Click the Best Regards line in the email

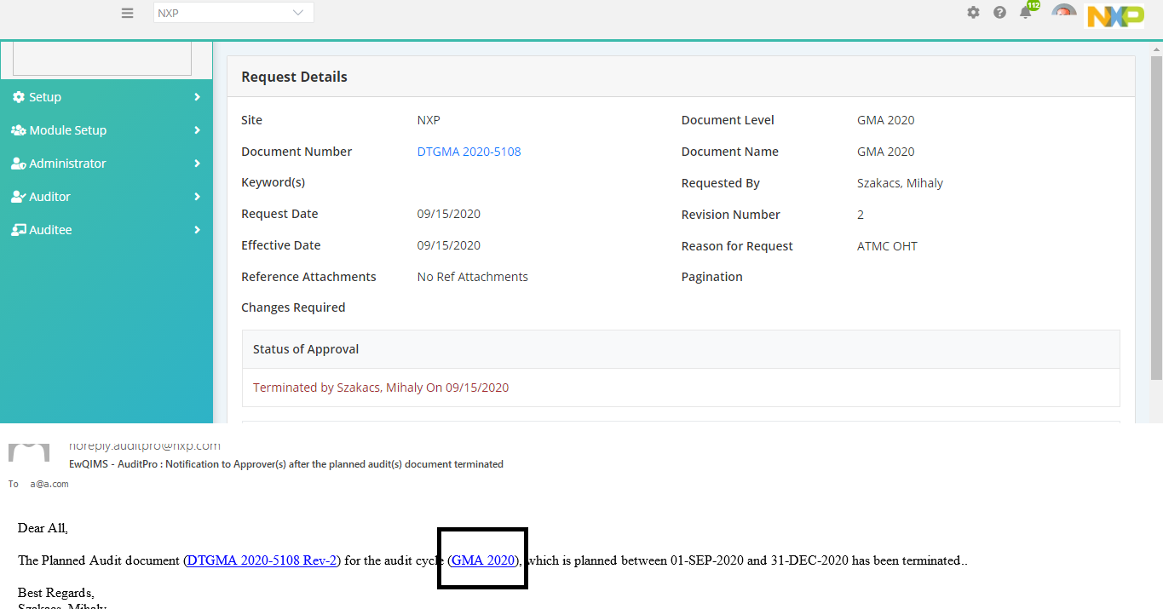pos(56,592)
